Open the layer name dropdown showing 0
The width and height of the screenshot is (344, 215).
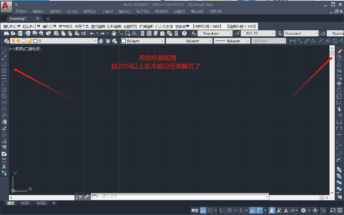65,41
